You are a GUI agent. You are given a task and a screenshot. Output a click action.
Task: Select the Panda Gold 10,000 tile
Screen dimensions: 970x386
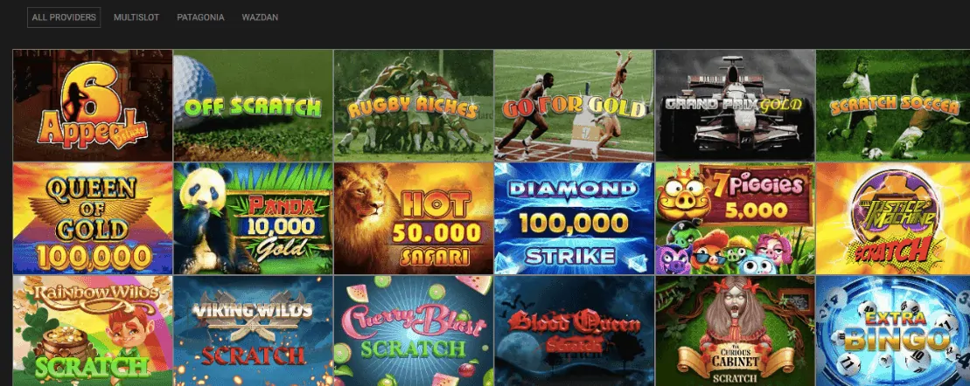tap(253, 218)
